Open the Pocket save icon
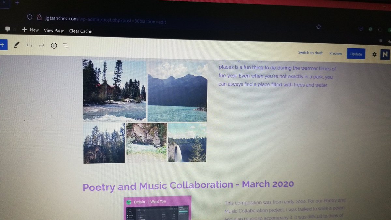Screen dimensions: 391x220 coord(361,29)
